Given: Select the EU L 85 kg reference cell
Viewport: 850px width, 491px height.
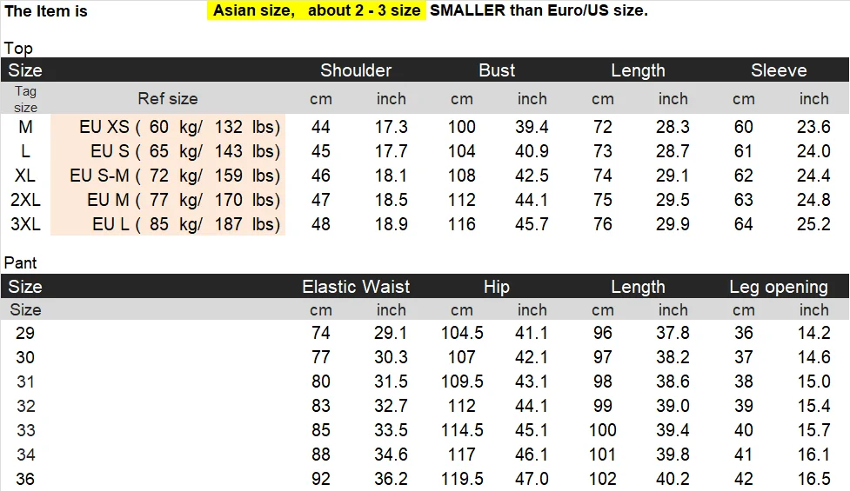Looking at the screenshot, I should pos(168,224).
